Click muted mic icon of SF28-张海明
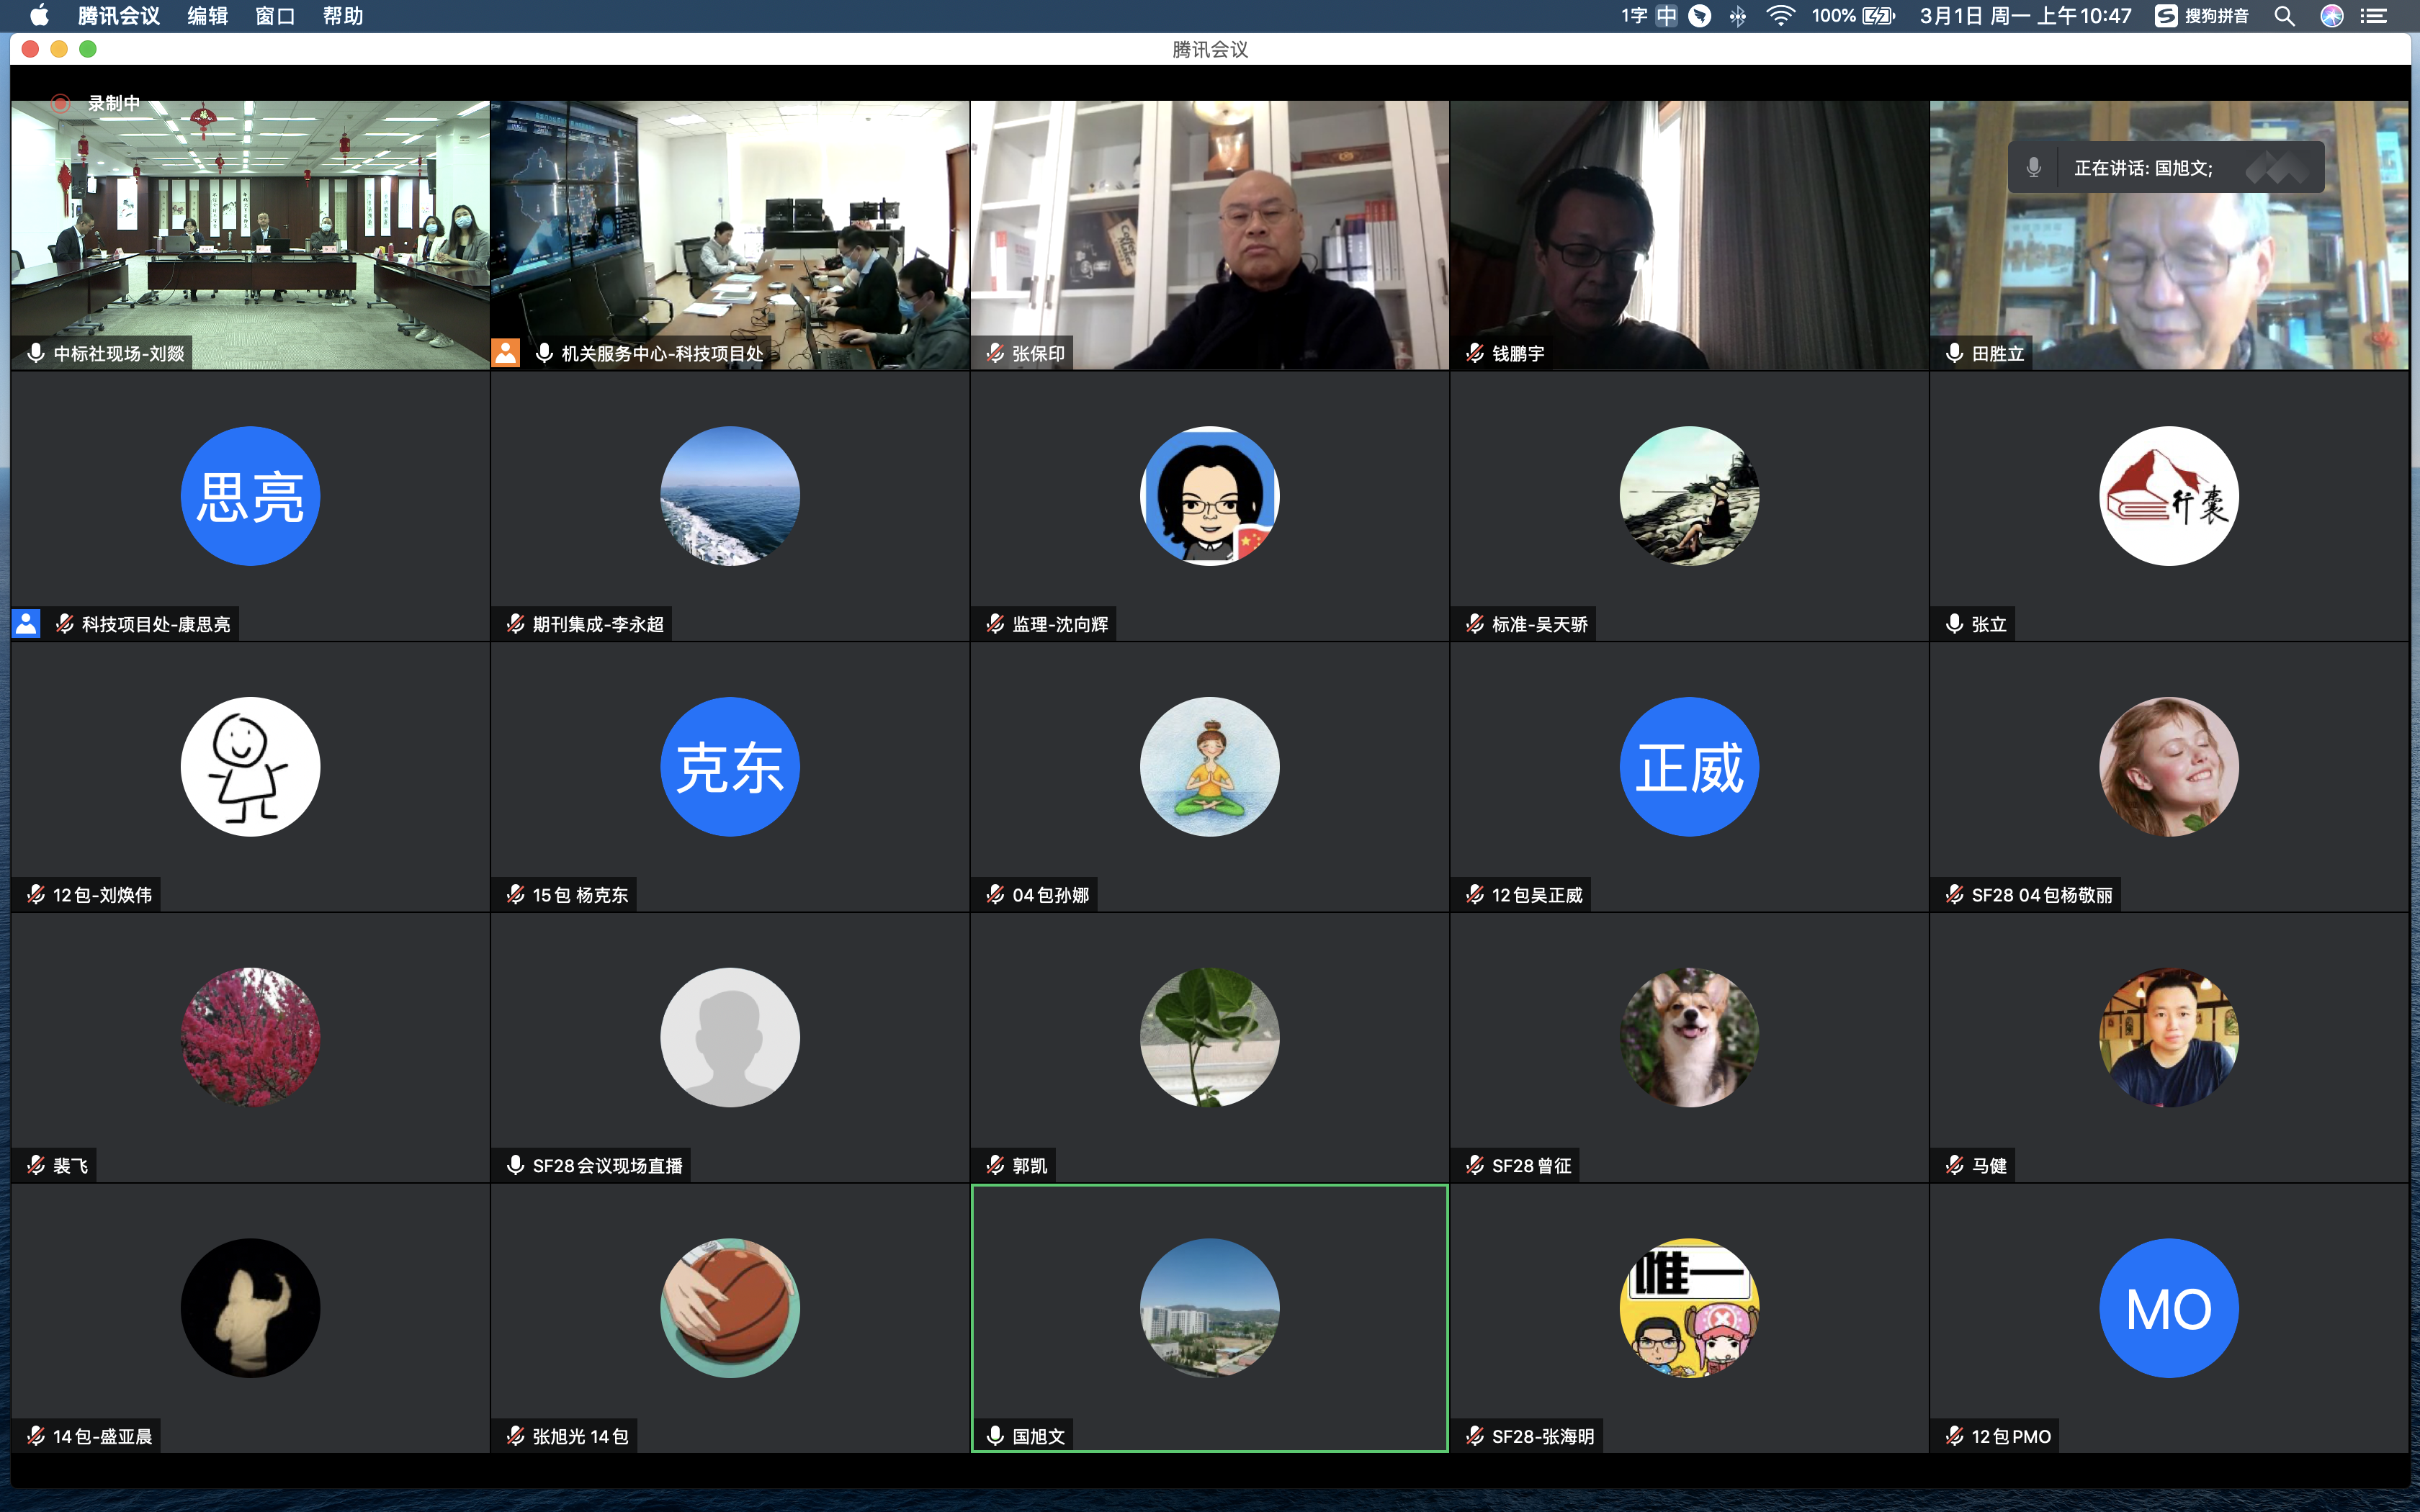Image resolution: width=2420 pixels, height=1512 pixels. tap(1474, 1436)
